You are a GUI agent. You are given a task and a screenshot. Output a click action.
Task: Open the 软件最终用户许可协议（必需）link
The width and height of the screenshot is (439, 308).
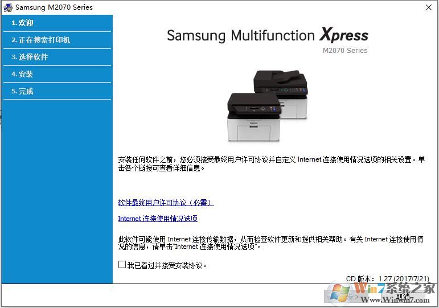point(166,203)
